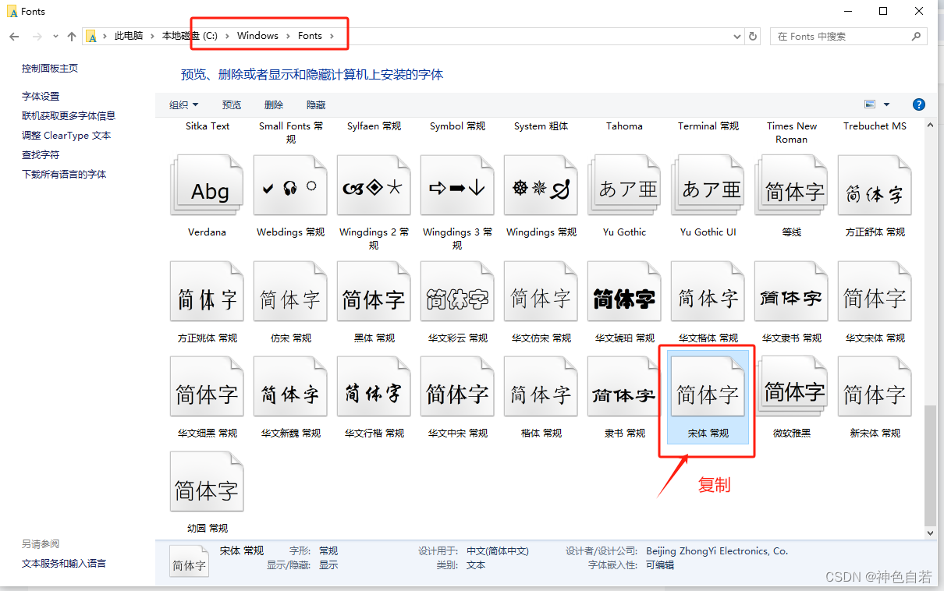Open the address bar history dropdown
This screenshot has height=591, width=944.
pyautogui.click(x=736, y=36)
